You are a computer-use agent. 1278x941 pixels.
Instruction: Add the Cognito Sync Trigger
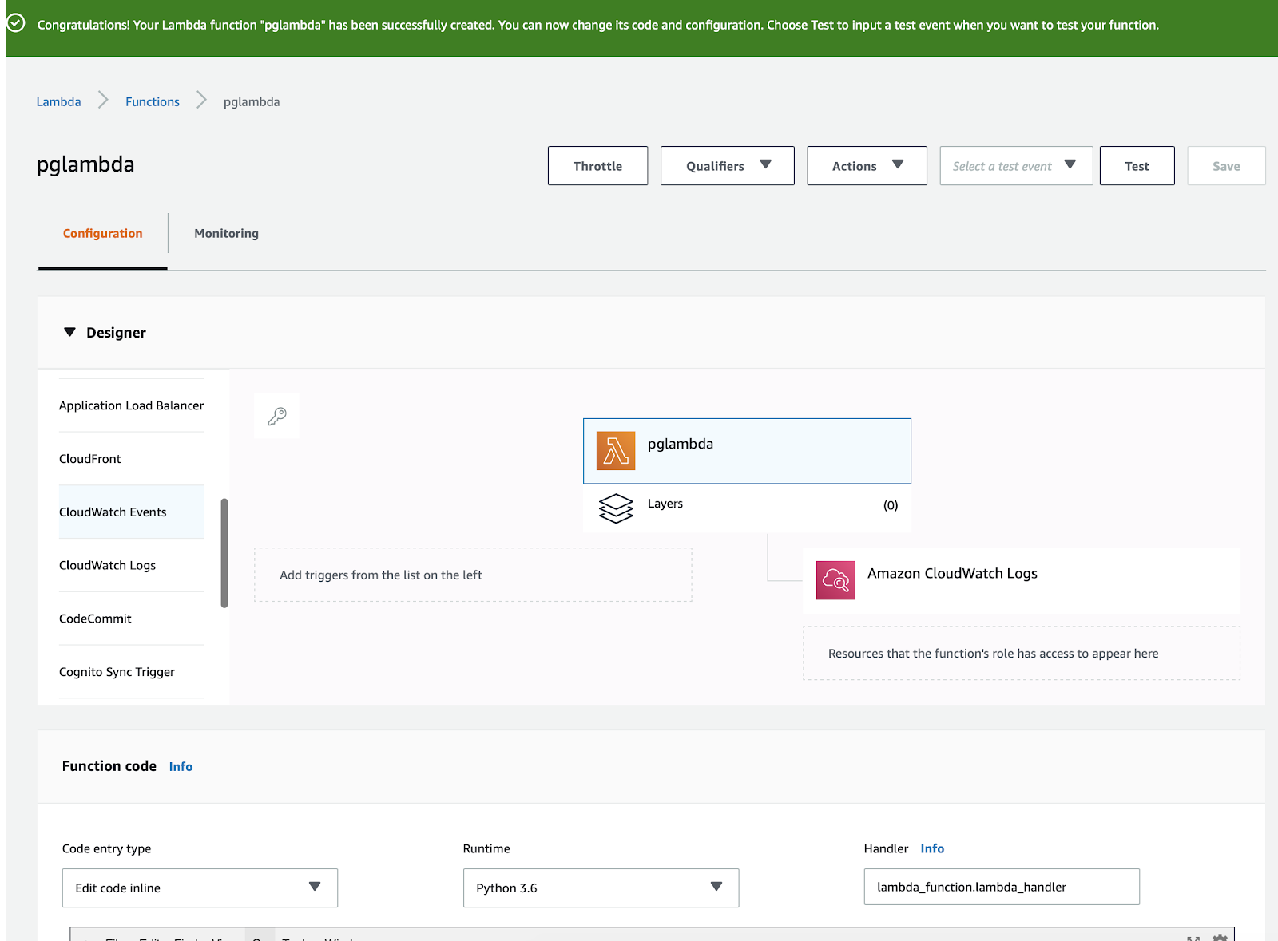coord(132,672)
